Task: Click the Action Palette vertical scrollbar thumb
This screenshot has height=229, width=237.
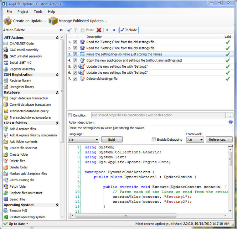Action: [x=62, y=91]
